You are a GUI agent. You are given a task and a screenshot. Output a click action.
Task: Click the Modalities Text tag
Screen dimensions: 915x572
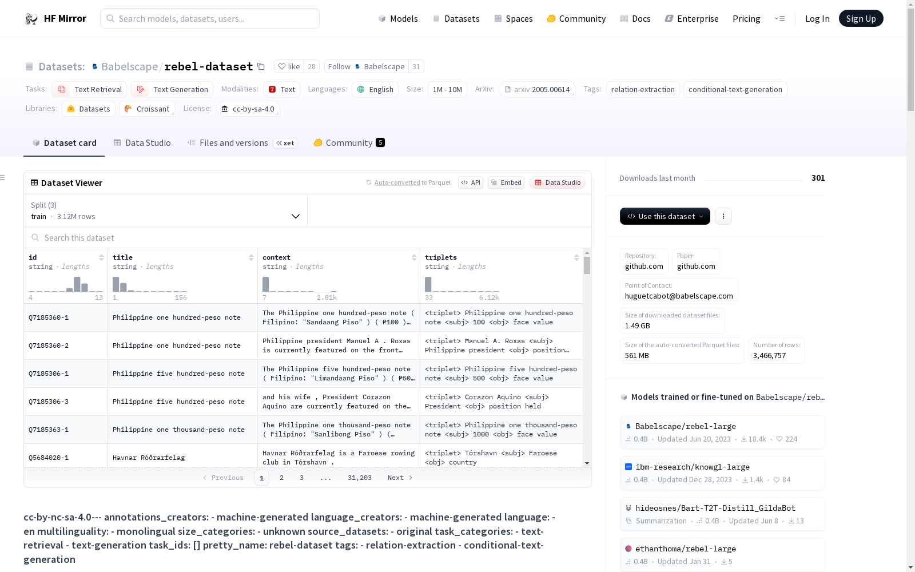click(x=282, y=89)
